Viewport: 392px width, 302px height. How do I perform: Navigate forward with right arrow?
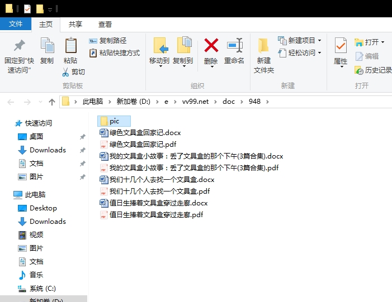27,102
